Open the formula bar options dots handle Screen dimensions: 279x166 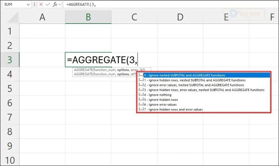[x=34, y=4]
